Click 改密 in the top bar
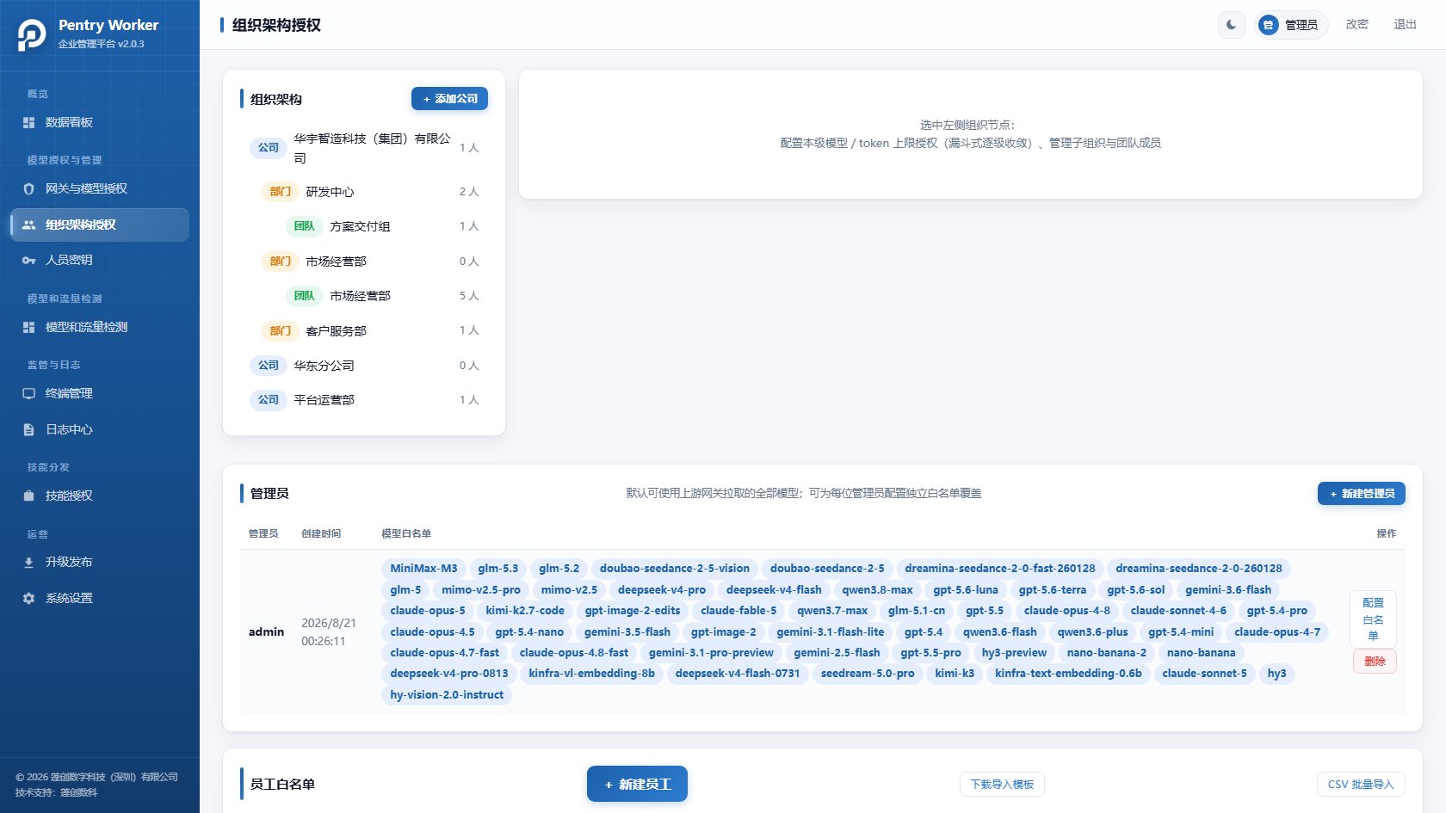The image size is (1446, 813). [1357, 25]
